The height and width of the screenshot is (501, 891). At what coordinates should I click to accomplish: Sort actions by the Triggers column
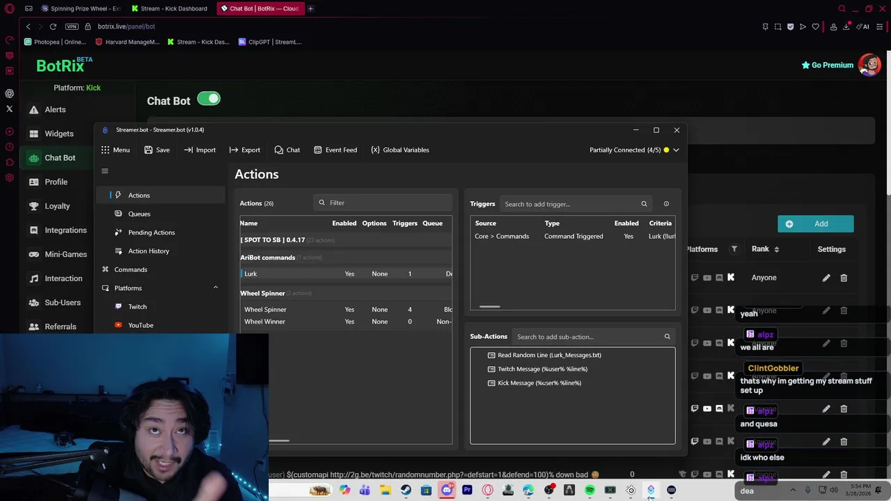404,223
